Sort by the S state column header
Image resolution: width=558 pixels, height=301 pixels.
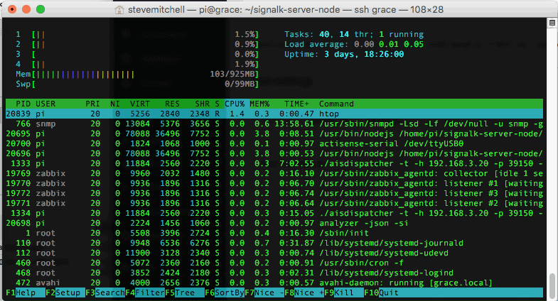click(x=217, y=104)
